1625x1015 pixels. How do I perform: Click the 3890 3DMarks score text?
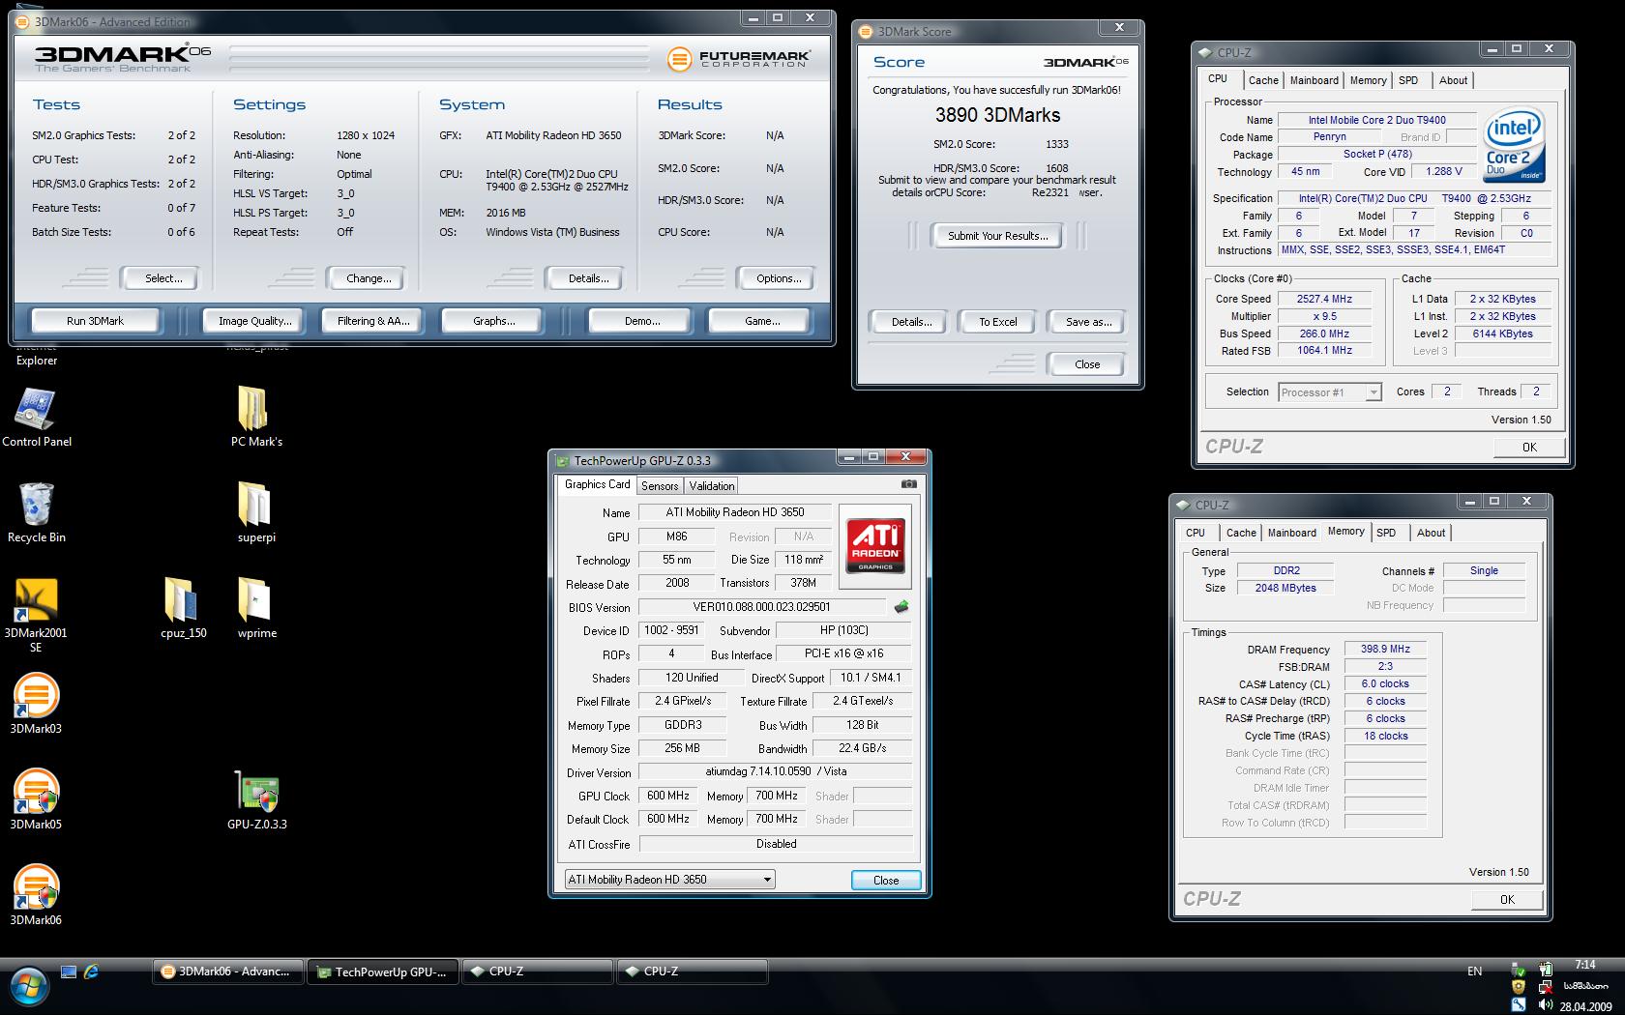[997, 115]
